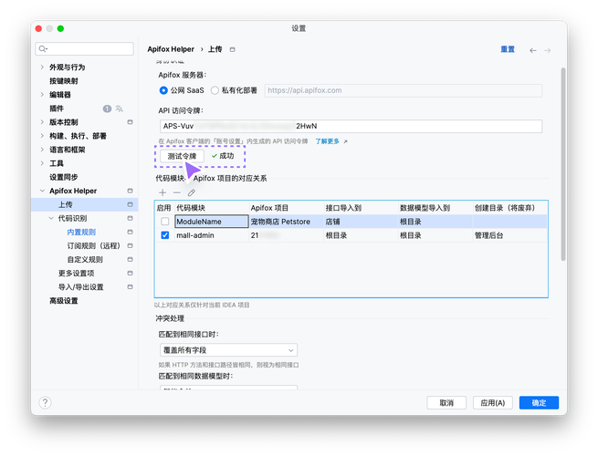Click the Apifox Helper breadcrumb
Screen dimensions: 598x456
171,49
